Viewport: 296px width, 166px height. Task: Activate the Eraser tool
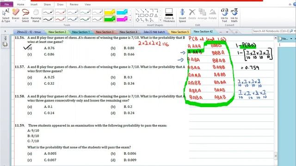click(x=16, y=14)
